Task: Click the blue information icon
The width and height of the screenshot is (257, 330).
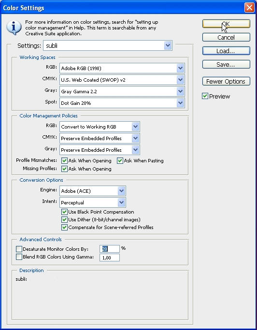Action: point(14,28)
